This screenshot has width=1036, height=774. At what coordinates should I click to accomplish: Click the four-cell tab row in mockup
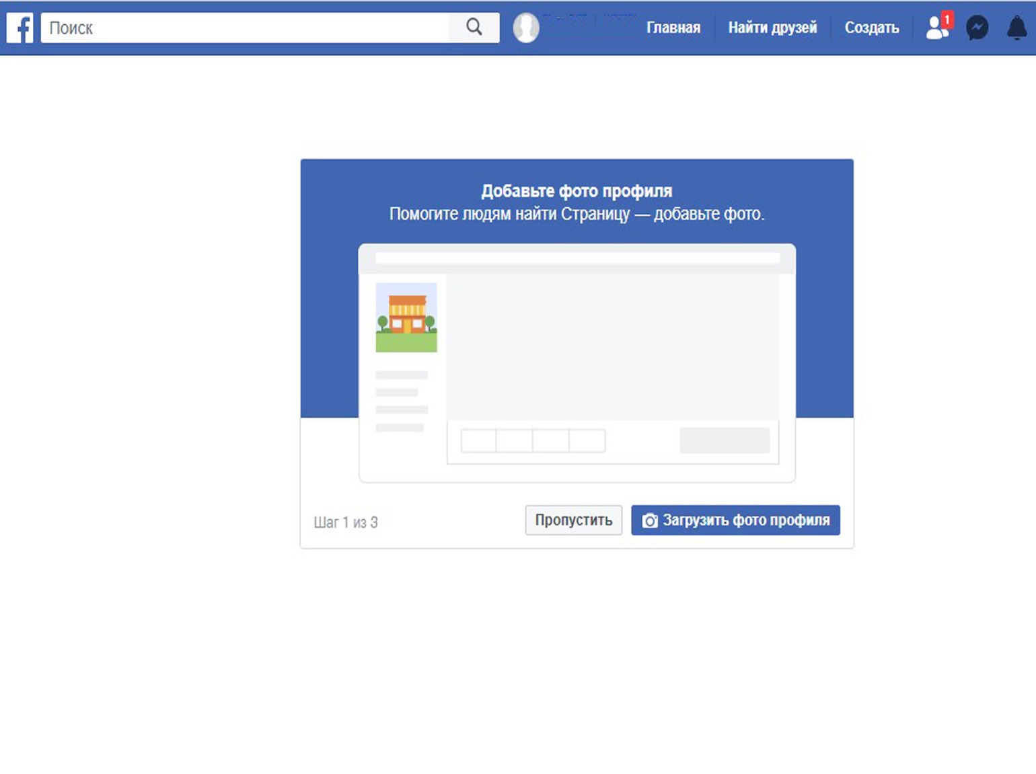coord(533,441)
